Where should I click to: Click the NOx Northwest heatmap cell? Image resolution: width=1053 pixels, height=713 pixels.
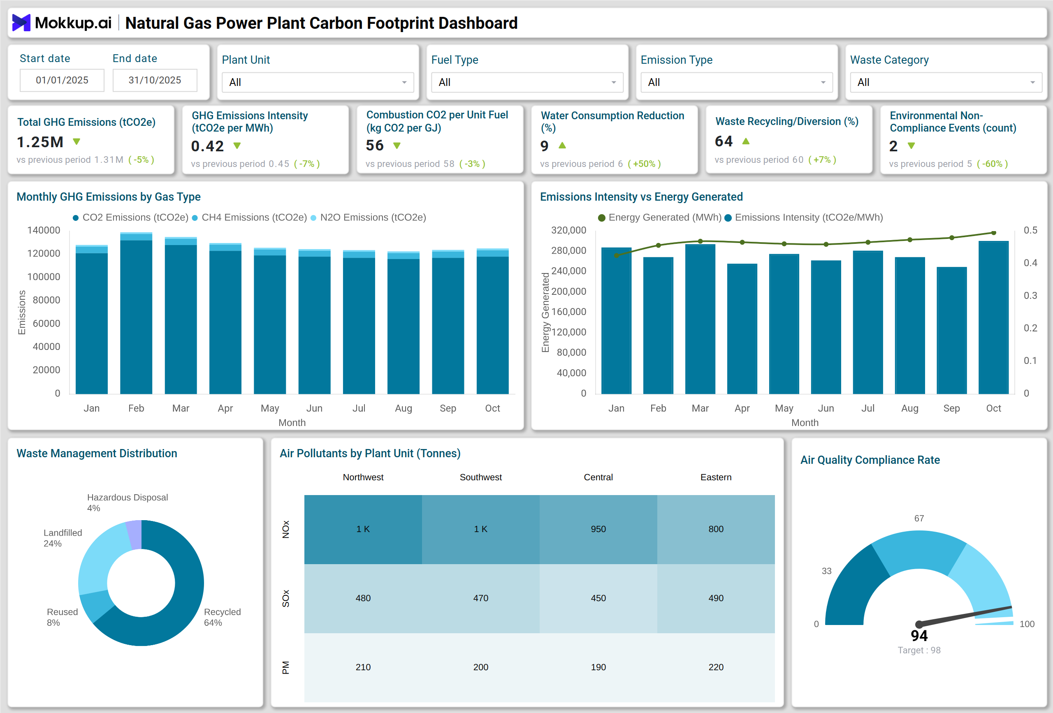(x=363, y=529)
